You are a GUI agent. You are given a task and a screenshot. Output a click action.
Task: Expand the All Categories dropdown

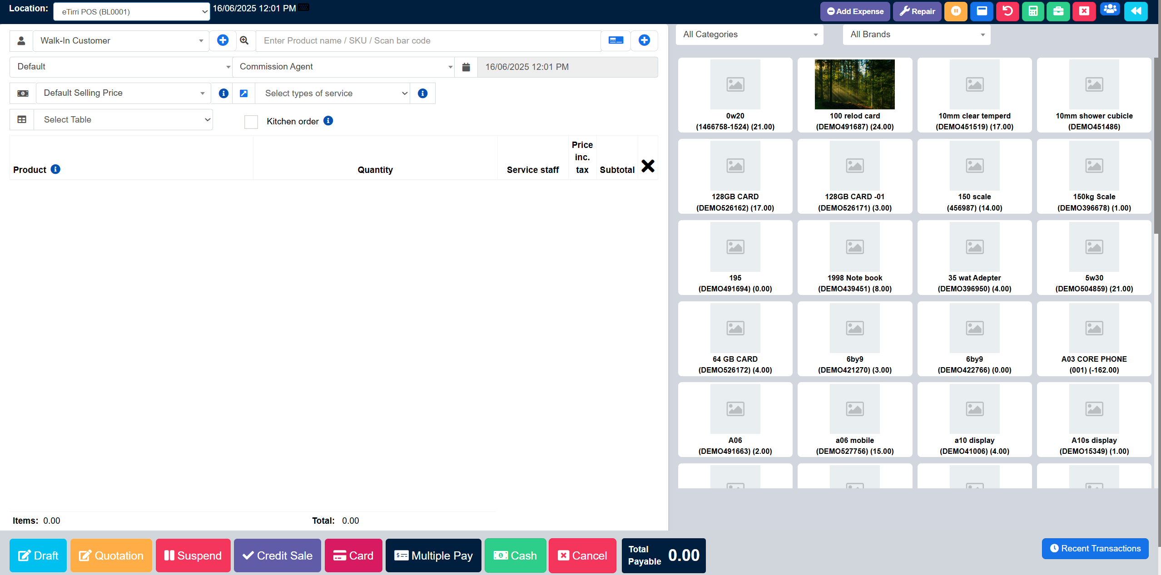tap(749, 34)
